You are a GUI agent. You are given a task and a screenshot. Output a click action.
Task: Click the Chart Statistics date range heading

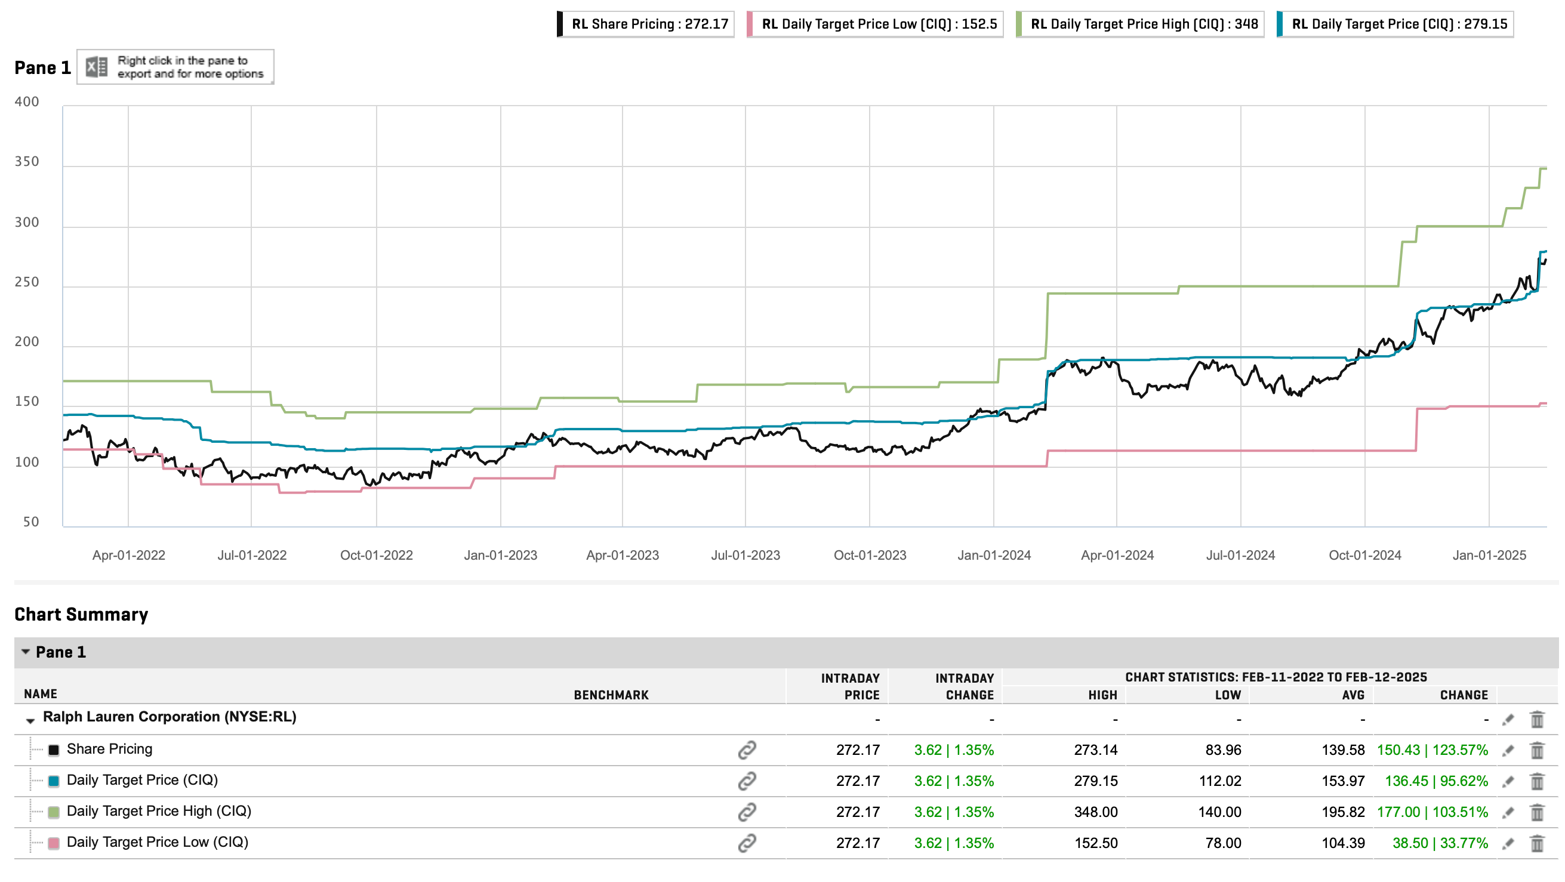(x=1276, y=677)
